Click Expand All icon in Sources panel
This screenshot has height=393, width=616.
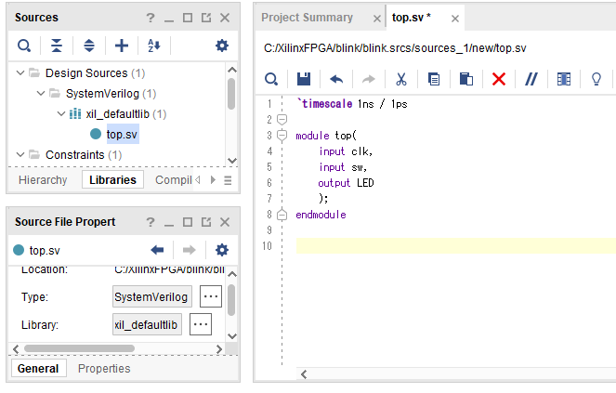[89, 46]
